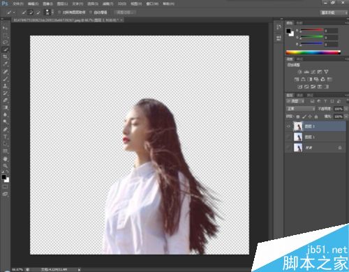Show layer 图层 1 via its visibility box
The width and height of the screenshot is (349, 272).
click(288, 137)
